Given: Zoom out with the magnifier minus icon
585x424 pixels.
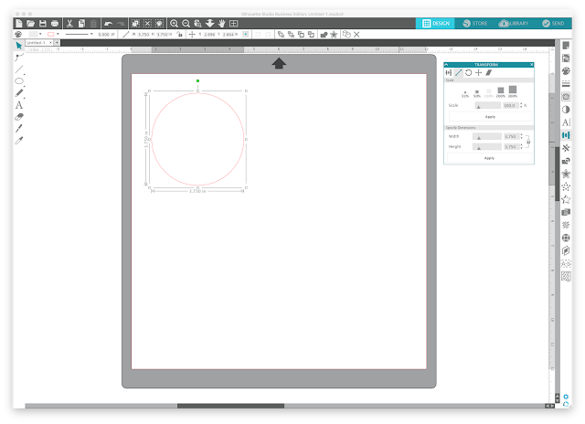Looking at the screenshot, I should coord(186,24).
